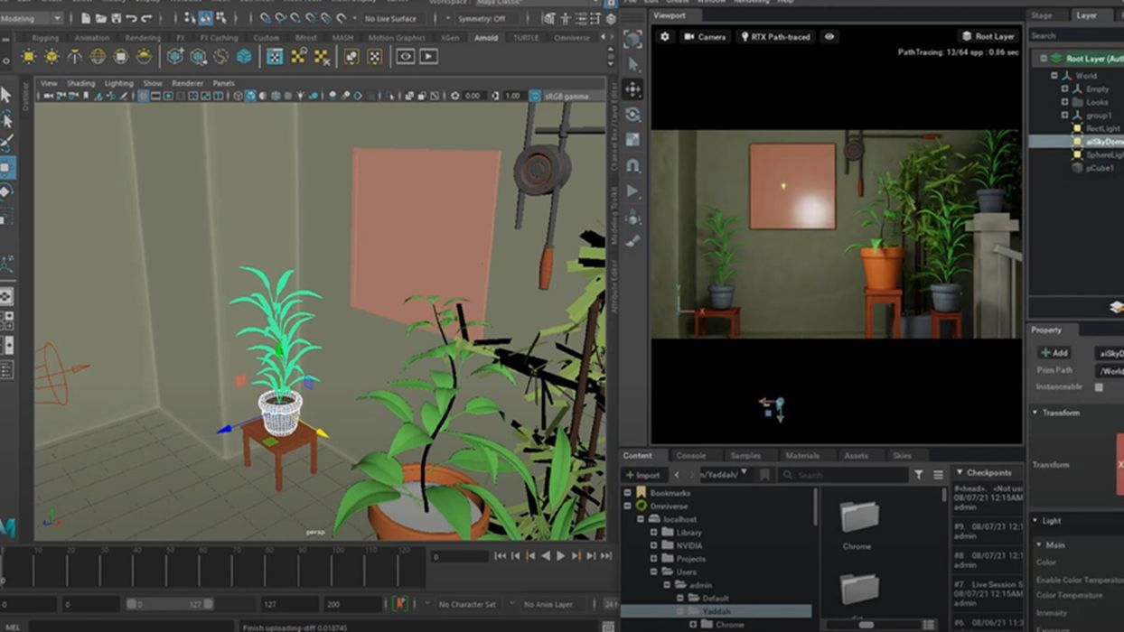
Task: Switch to the Materials tab
Action: coord(801,455)
